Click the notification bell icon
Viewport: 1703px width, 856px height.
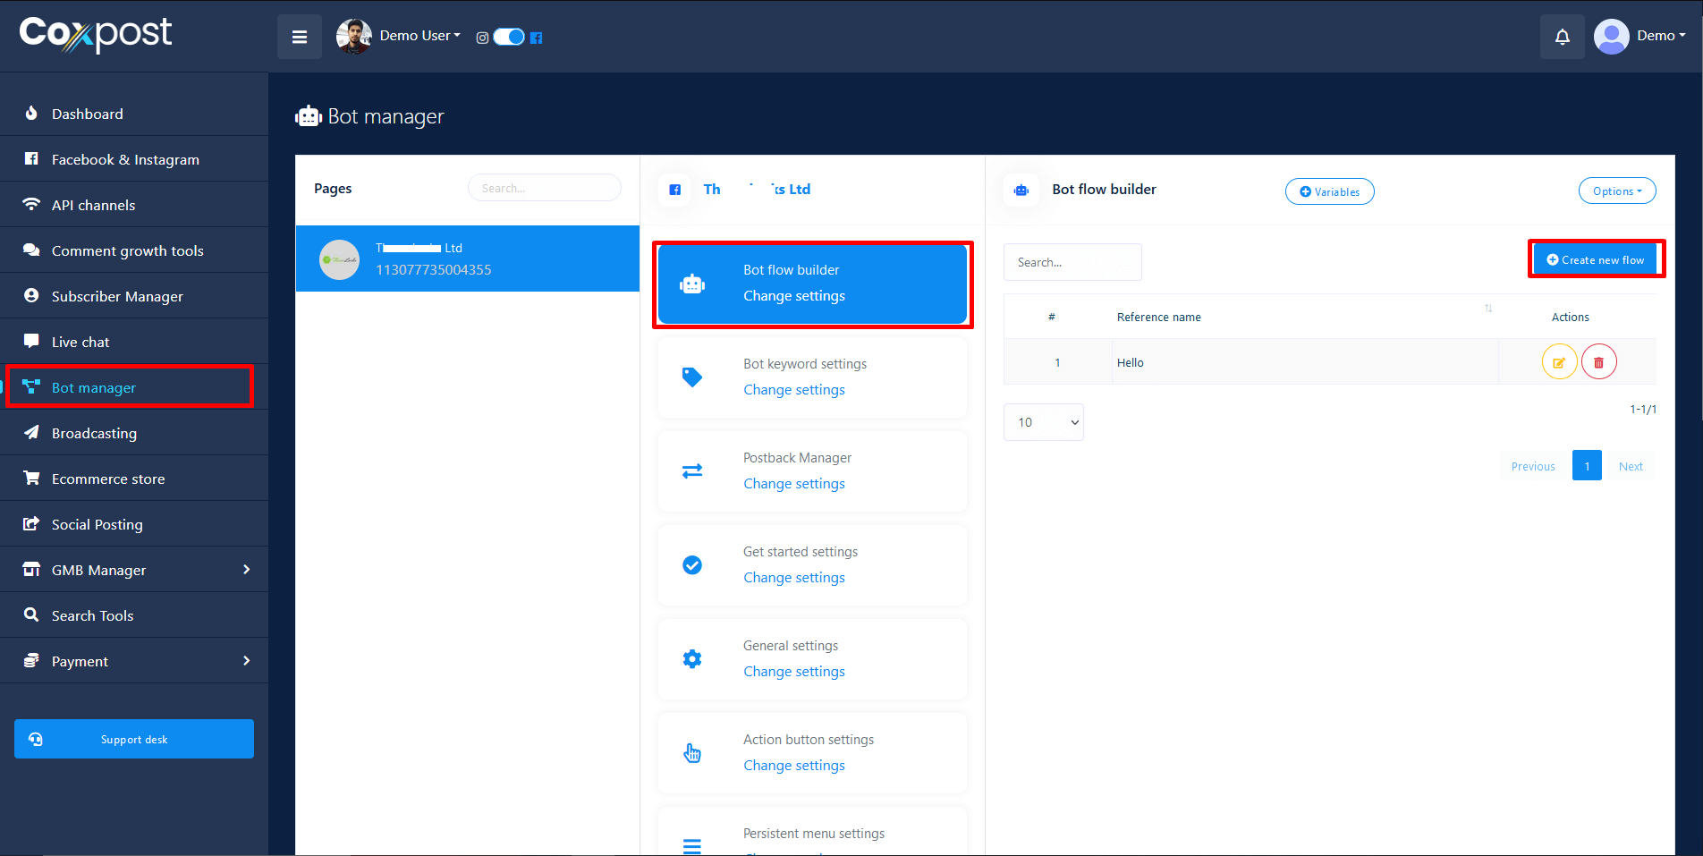pyautogui.click(x=1562, y=37)
